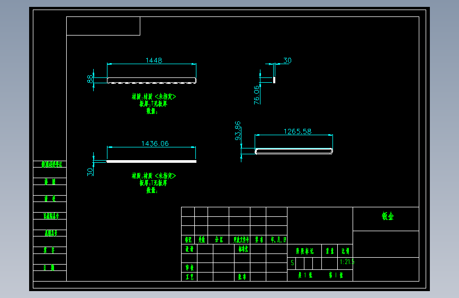Select the 1265.58 dimension value
This screenshot has height=298, width=459.
pos(298,132)
